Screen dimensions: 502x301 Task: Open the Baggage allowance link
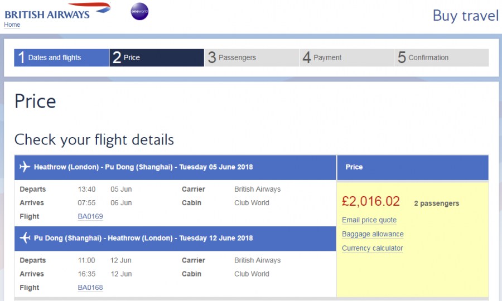[373, 234]
